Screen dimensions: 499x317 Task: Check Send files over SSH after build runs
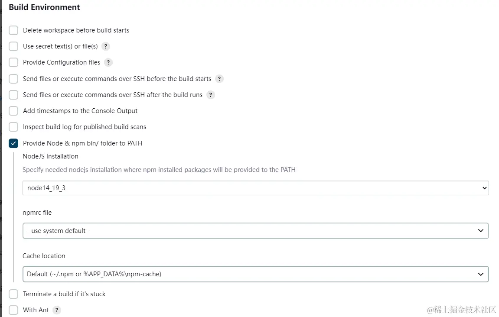[13, 95]
